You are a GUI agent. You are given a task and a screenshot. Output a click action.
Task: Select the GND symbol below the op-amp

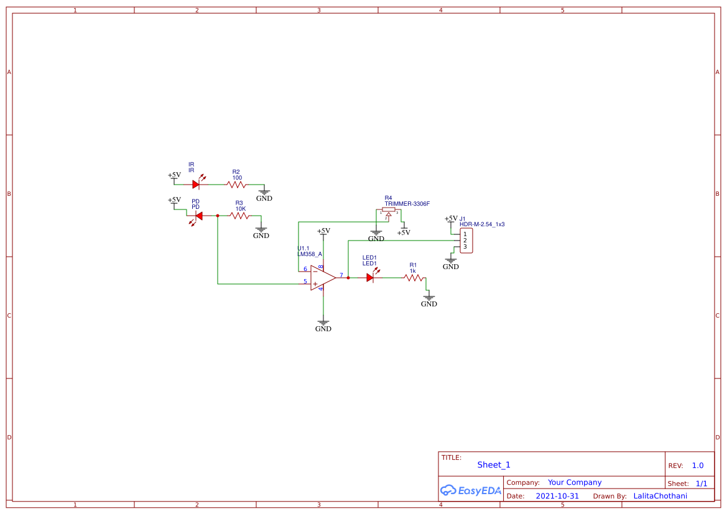323,323
